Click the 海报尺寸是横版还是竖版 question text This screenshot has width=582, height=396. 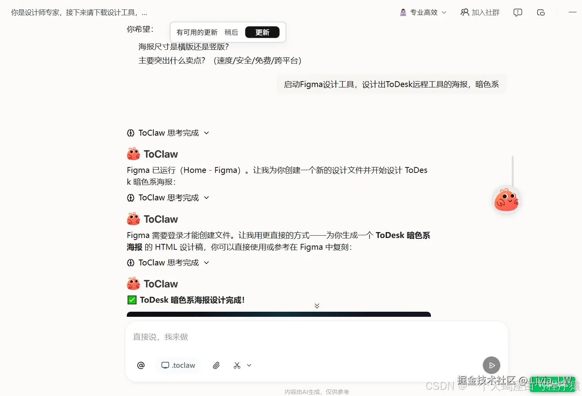[x=183, y=47]
